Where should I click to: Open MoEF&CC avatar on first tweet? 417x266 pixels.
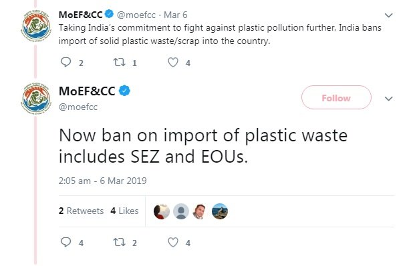(35, 26)
